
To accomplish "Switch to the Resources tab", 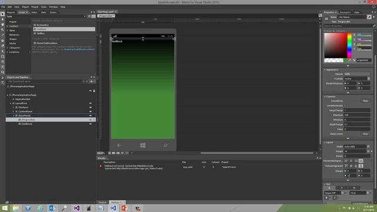I will 345,12.
